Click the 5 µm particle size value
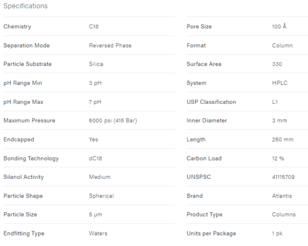Screen dimensions: 308x246 (96, 215)
